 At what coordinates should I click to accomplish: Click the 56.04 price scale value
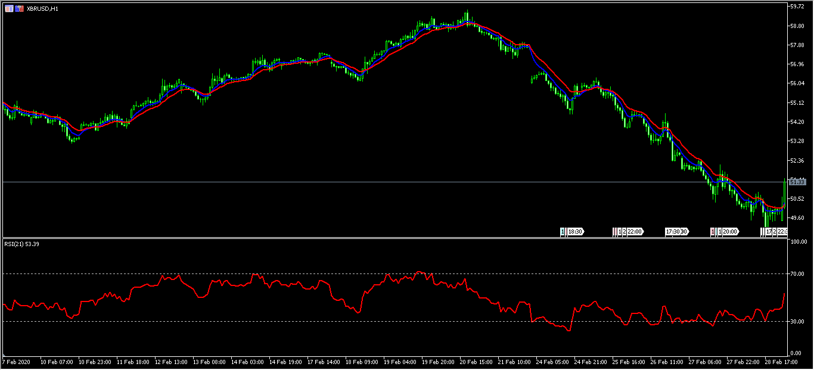point(797,83)
